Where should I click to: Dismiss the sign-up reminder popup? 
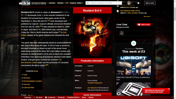click(x=169, y=89)
